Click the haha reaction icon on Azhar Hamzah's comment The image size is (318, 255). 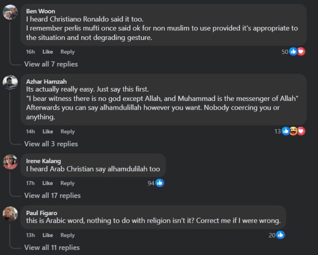(293, 131)
